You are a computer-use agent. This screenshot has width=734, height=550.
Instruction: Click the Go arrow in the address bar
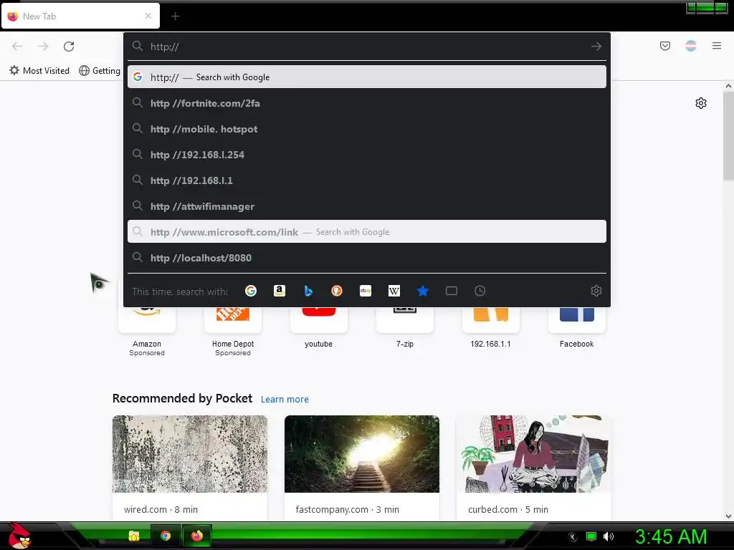tap(596, 47)
